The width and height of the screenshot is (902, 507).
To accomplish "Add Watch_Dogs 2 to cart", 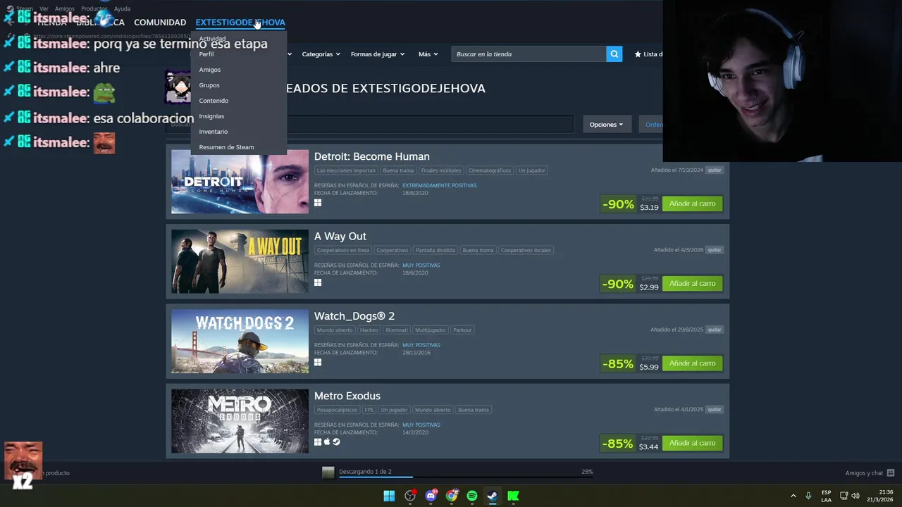I will (x=692, y=363).
